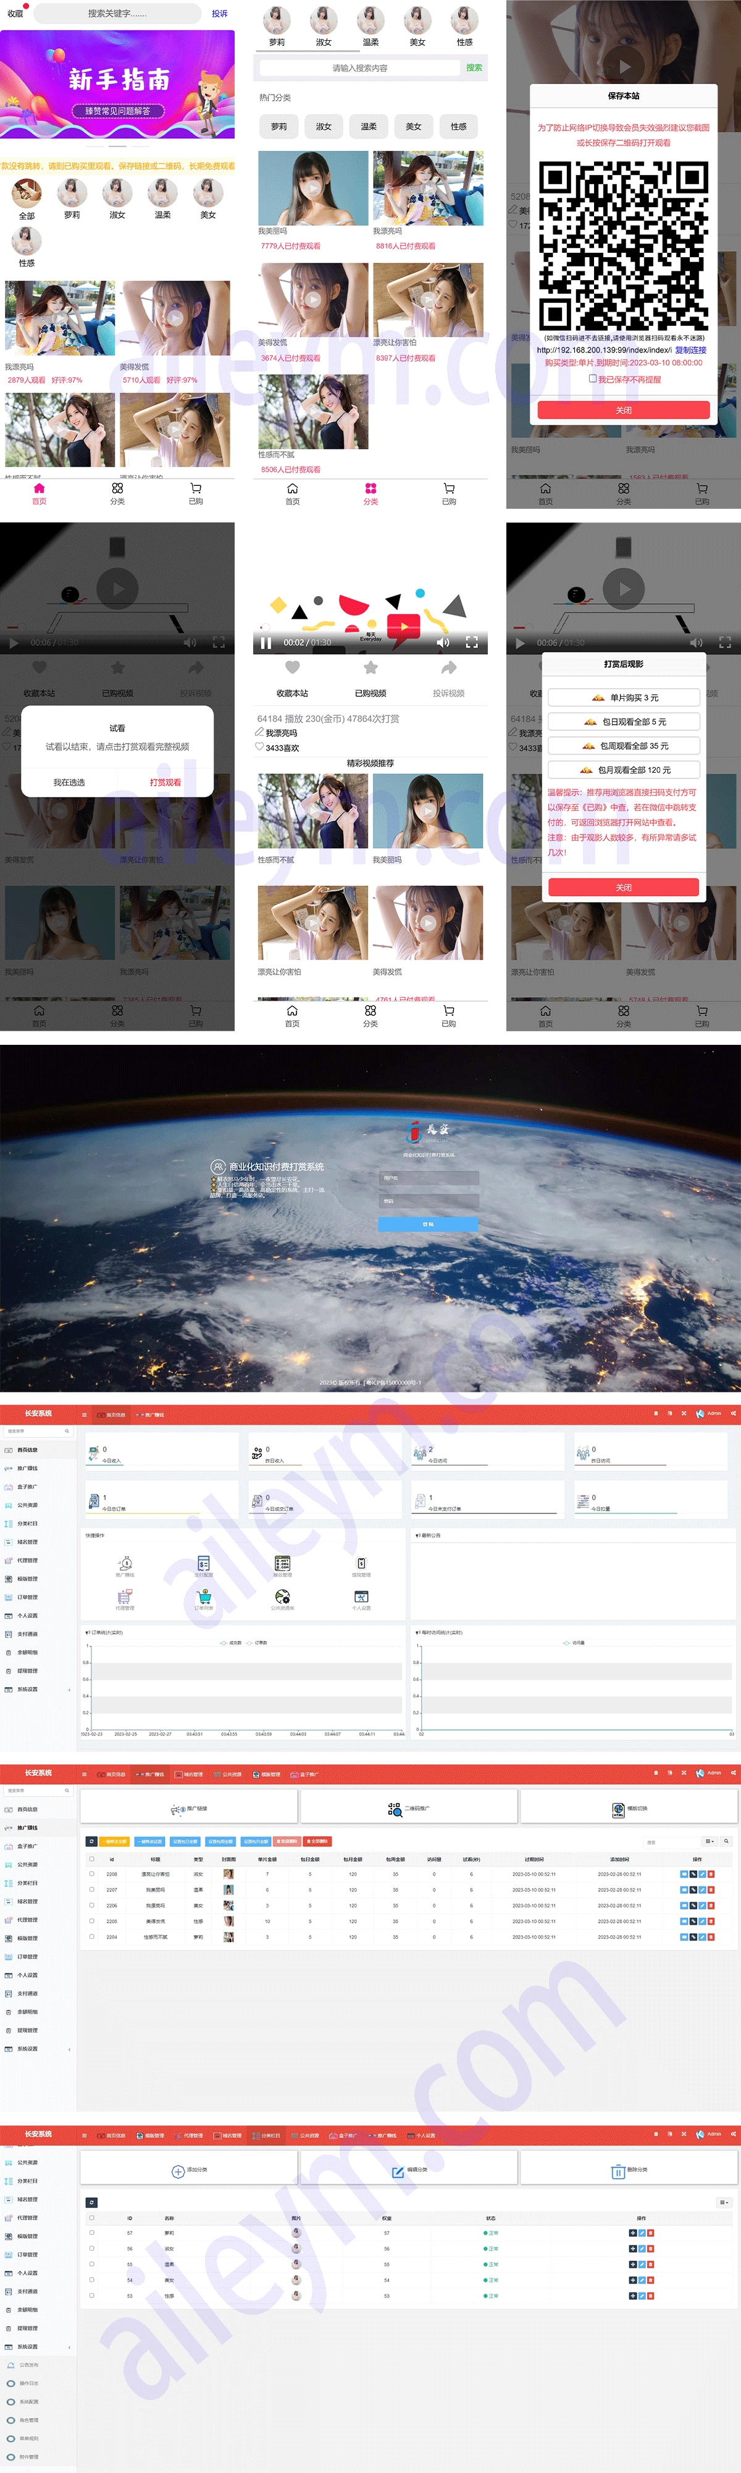Focus the 搜索关键字 field on the home screen

(118, 14)
